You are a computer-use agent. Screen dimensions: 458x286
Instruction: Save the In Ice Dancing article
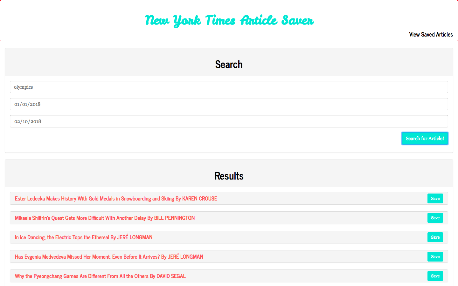[435, 237]
